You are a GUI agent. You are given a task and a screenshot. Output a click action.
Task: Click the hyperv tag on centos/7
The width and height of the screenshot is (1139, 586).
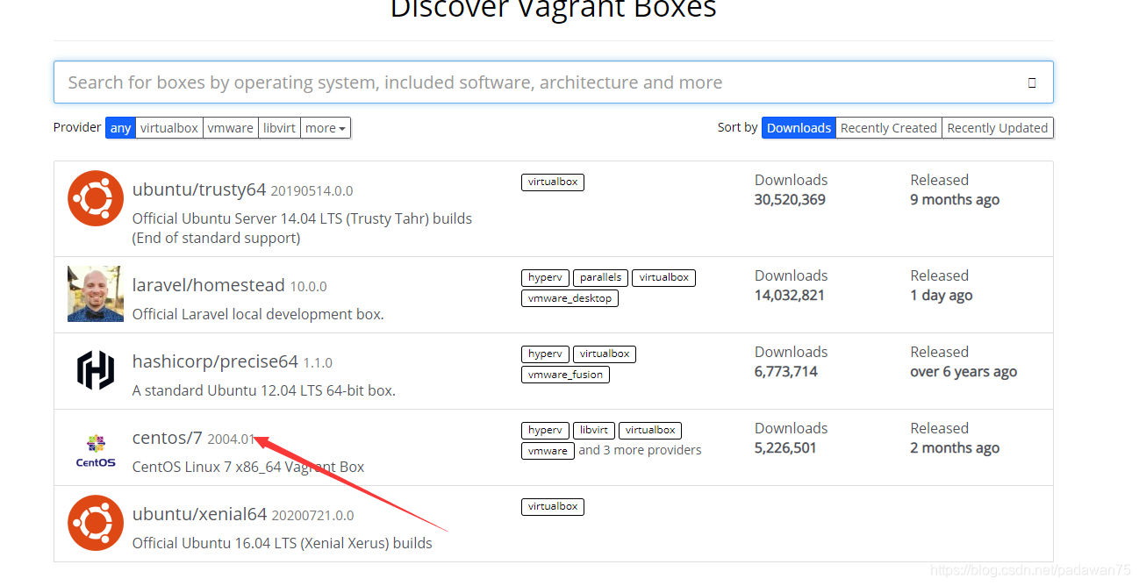pos(545,430)
